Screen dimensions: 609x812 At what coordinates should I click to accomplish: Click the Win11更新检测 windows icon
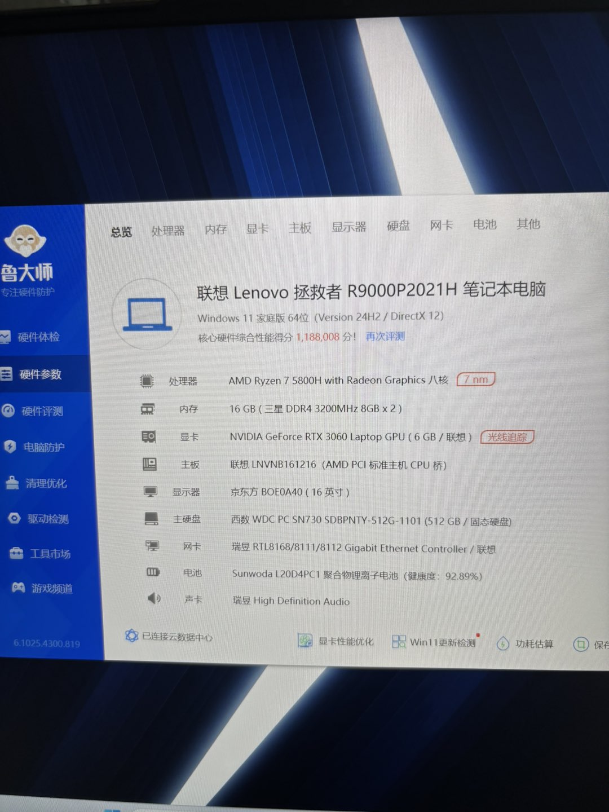click(x=399, y=641)
